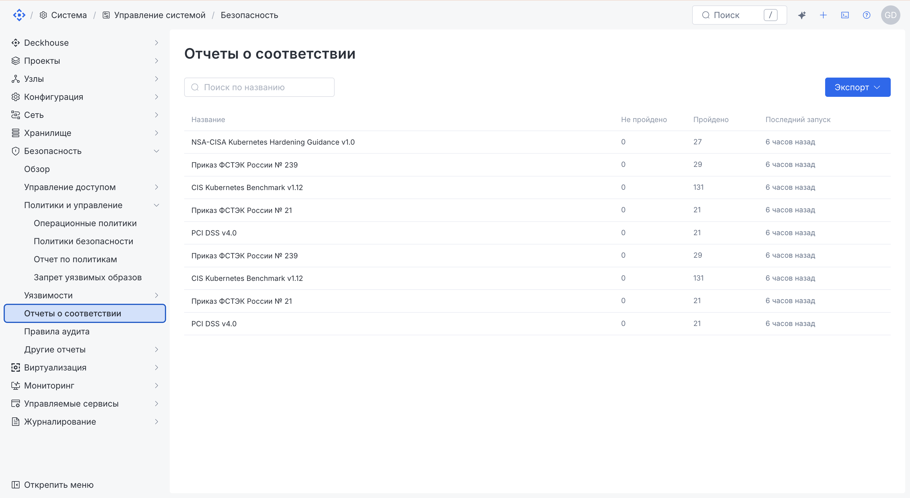Click the Сеть network icon
This screenshot has width=910, height=498.
(x=16, y=115)
